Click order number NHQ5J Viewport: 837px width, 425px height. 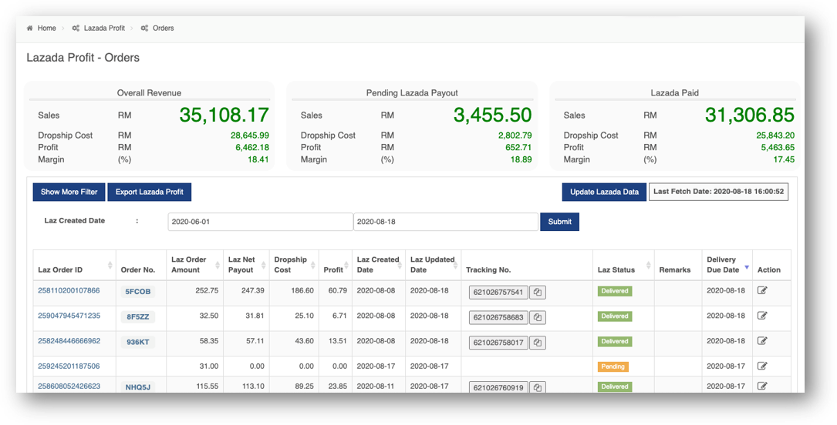pos(138,387)
